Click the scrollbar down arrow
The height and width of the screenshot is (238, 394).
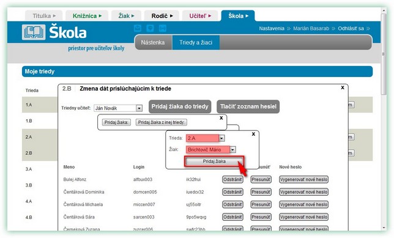pyautogui.click(x=384, y=228)
